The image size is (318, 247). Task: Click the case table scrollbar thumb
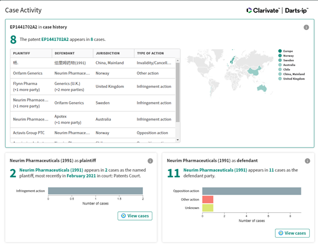tap(178, 92)
